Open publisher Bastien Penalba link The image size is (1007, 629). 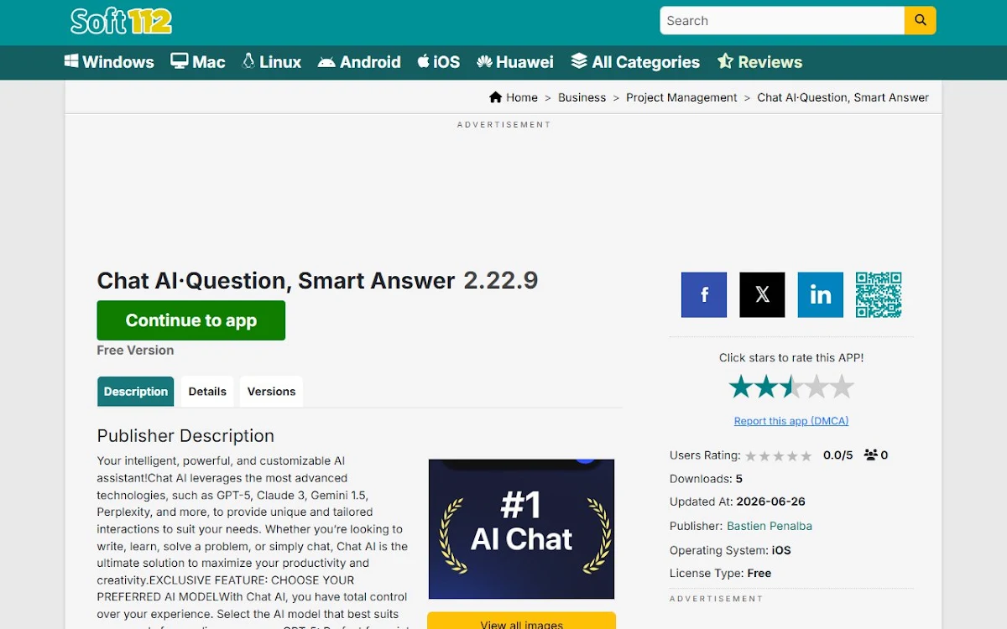770,526
